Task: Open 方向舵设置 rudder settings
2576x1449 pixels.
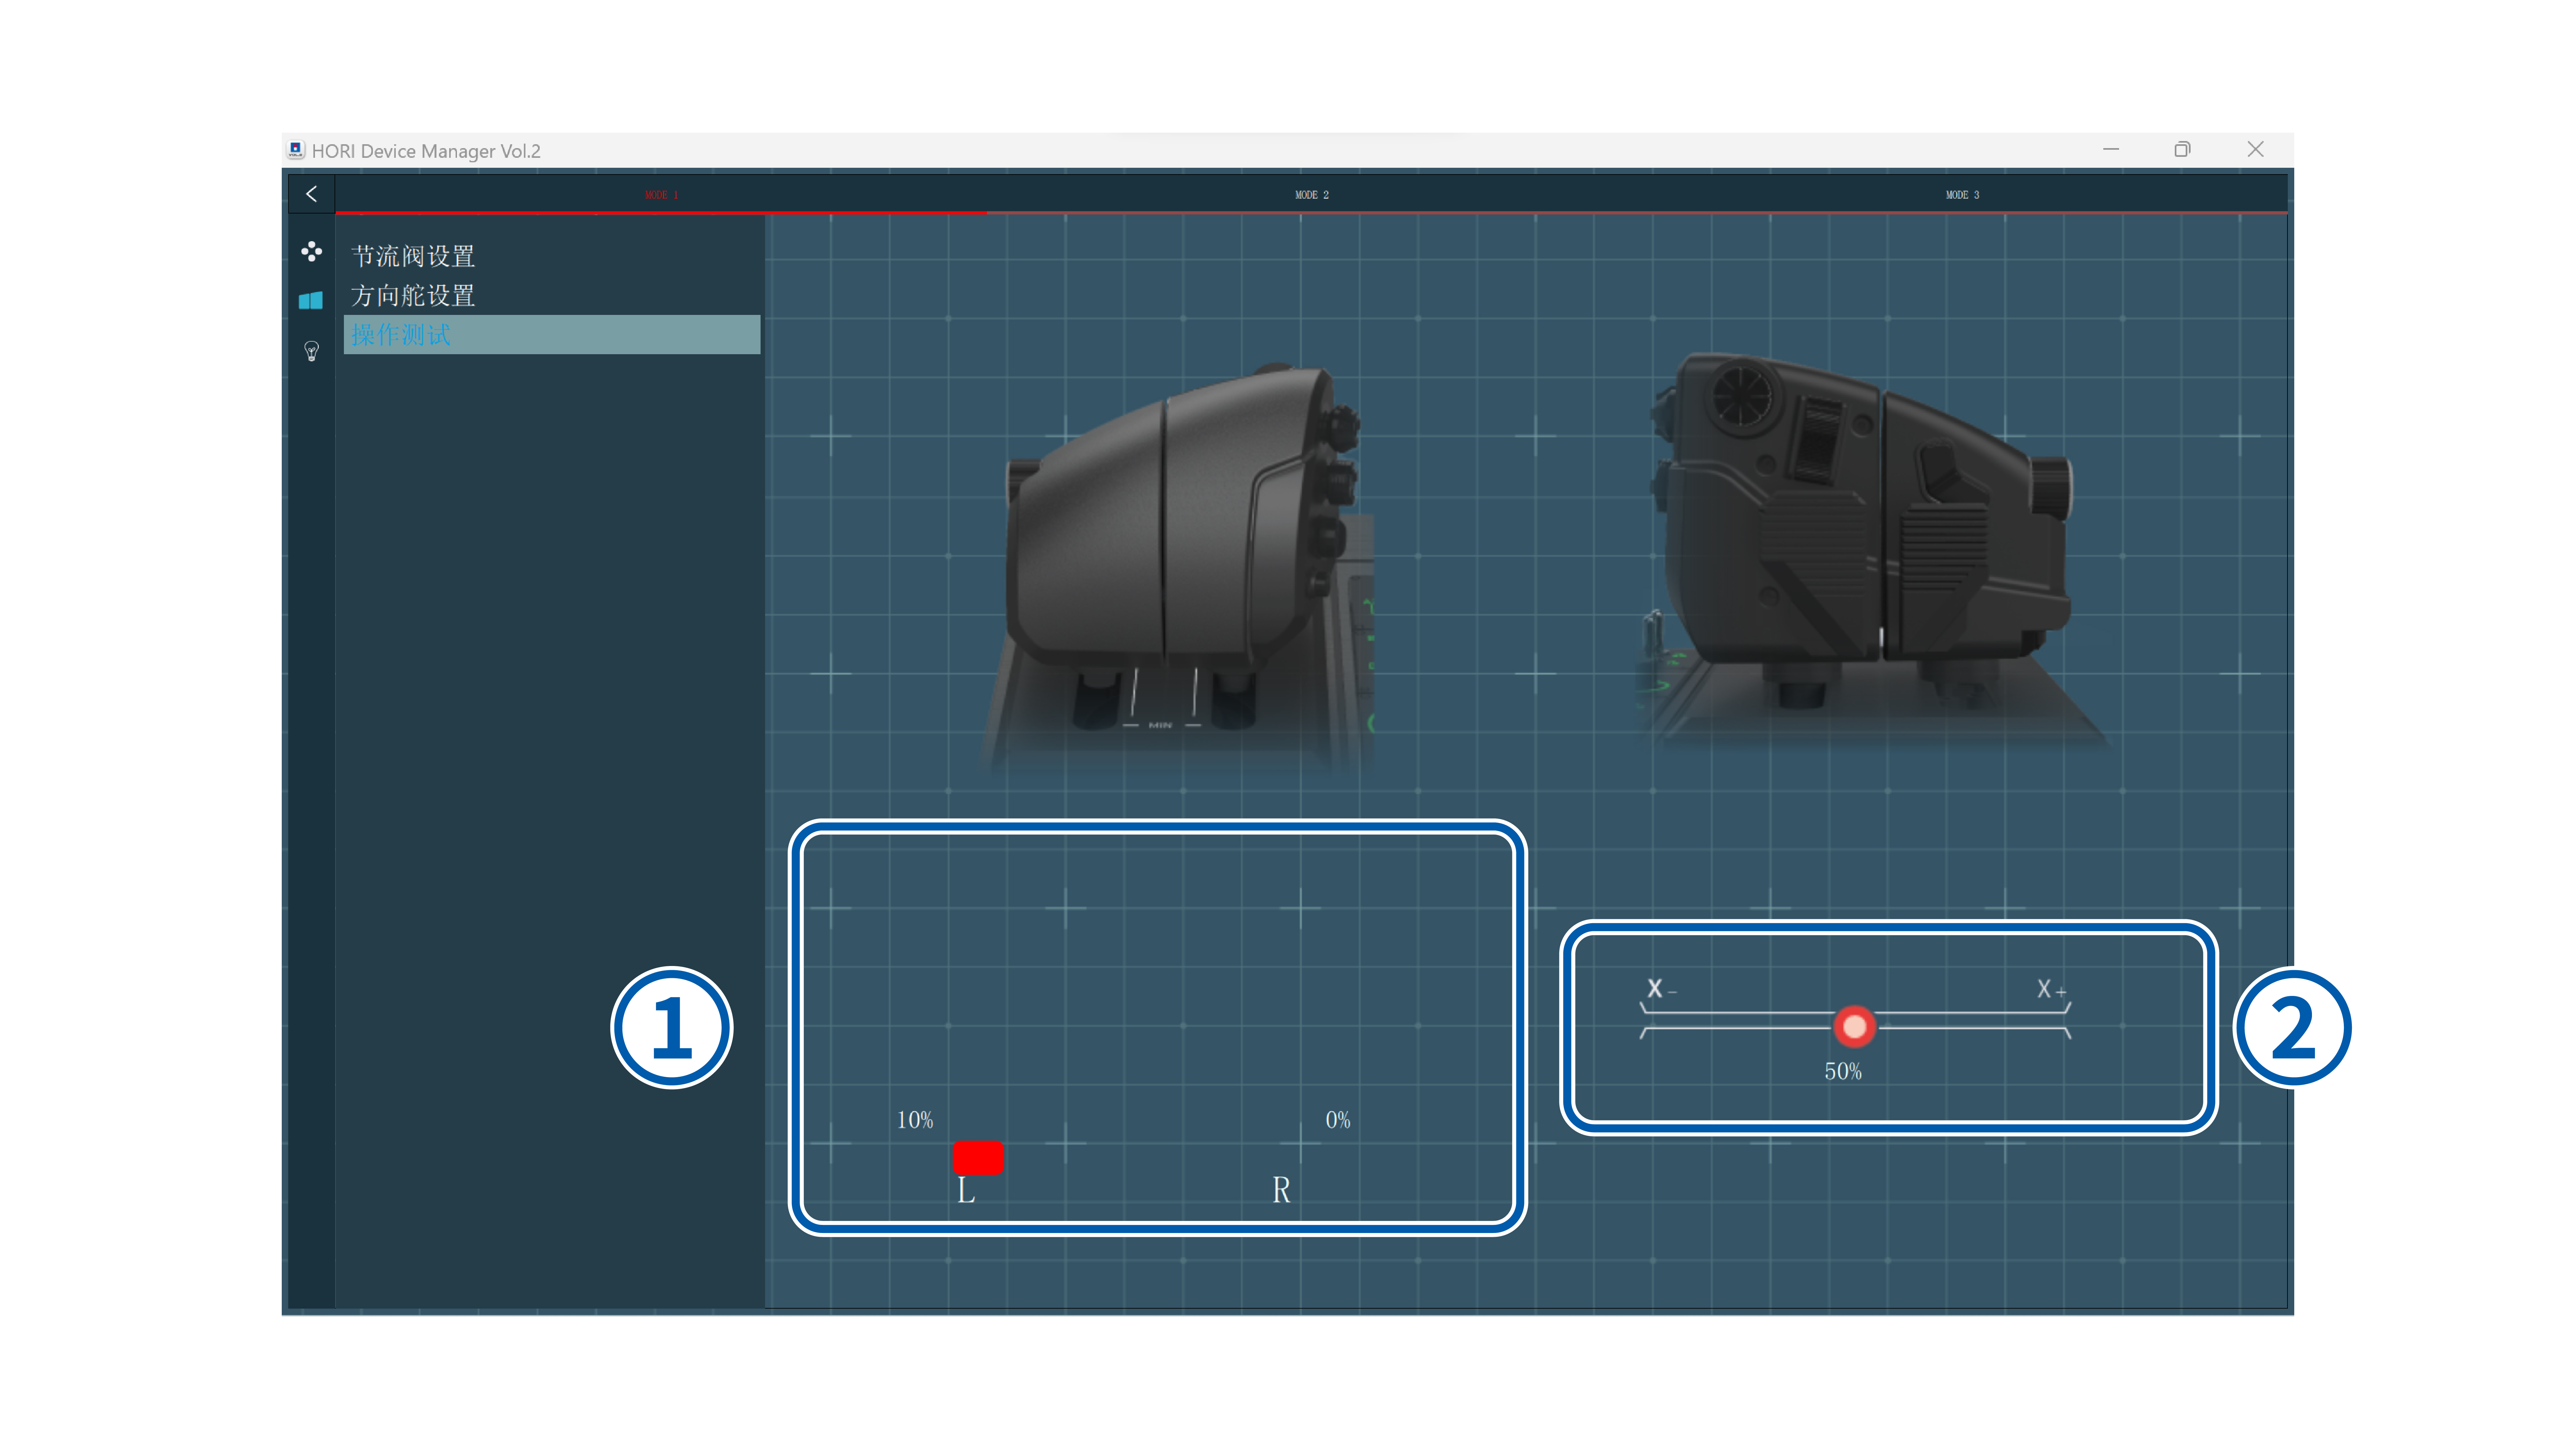Action: [413, 296]
